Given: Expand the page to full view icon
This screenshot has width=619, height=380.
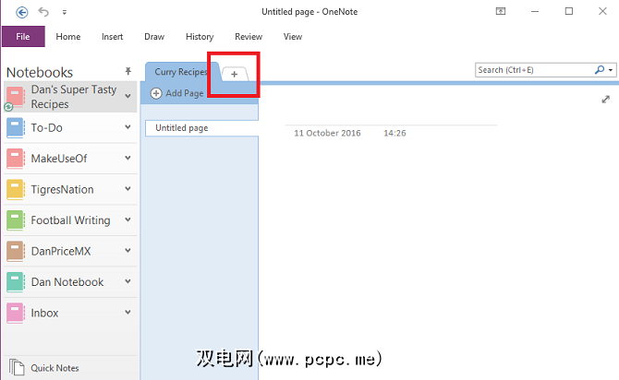Looking at the screenshot, I should tap(605, 100).
